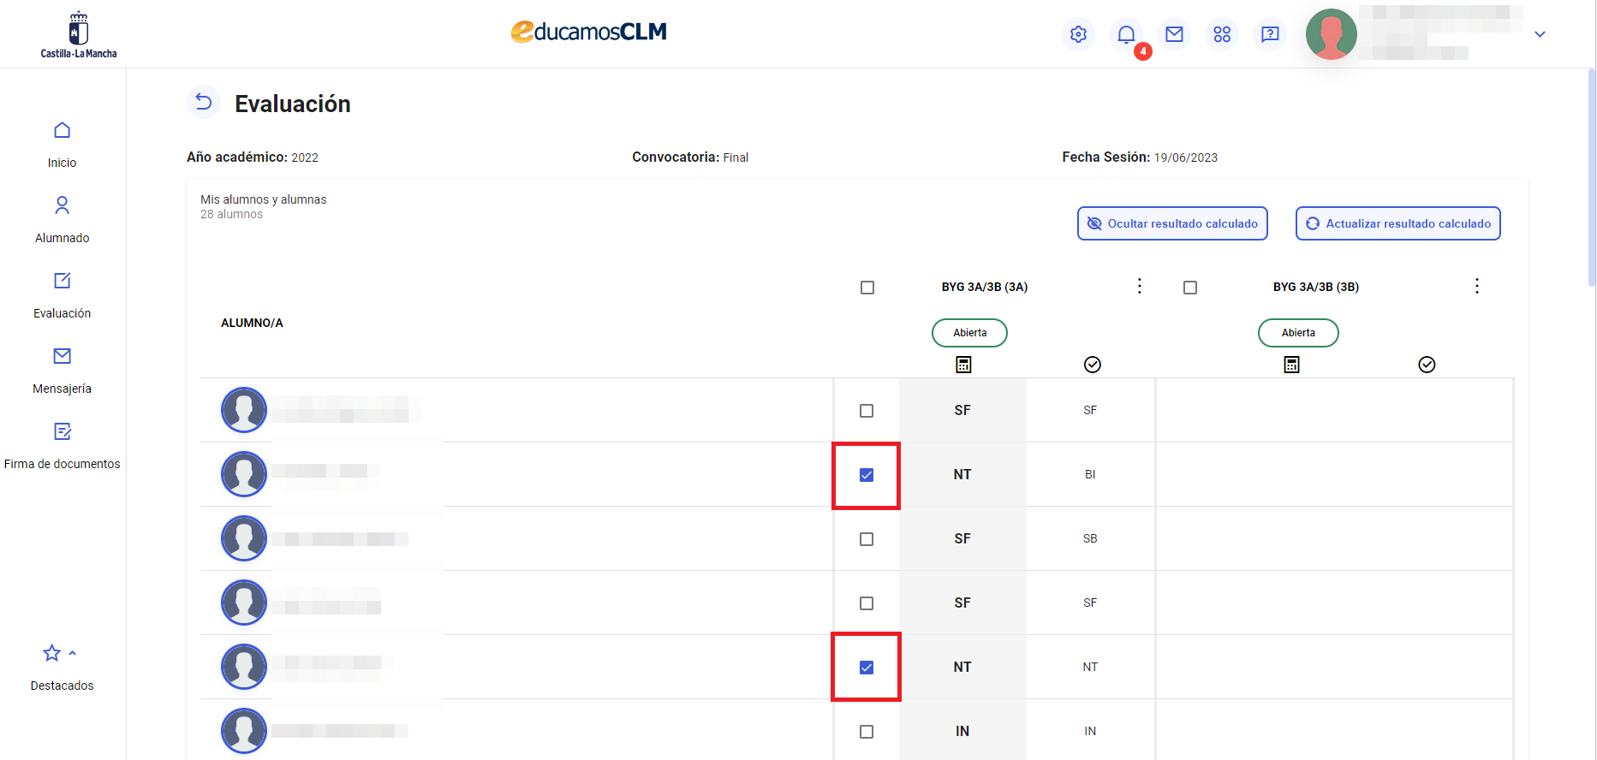
Task: Click the BI calculated grade
Action: point(1090,474)
